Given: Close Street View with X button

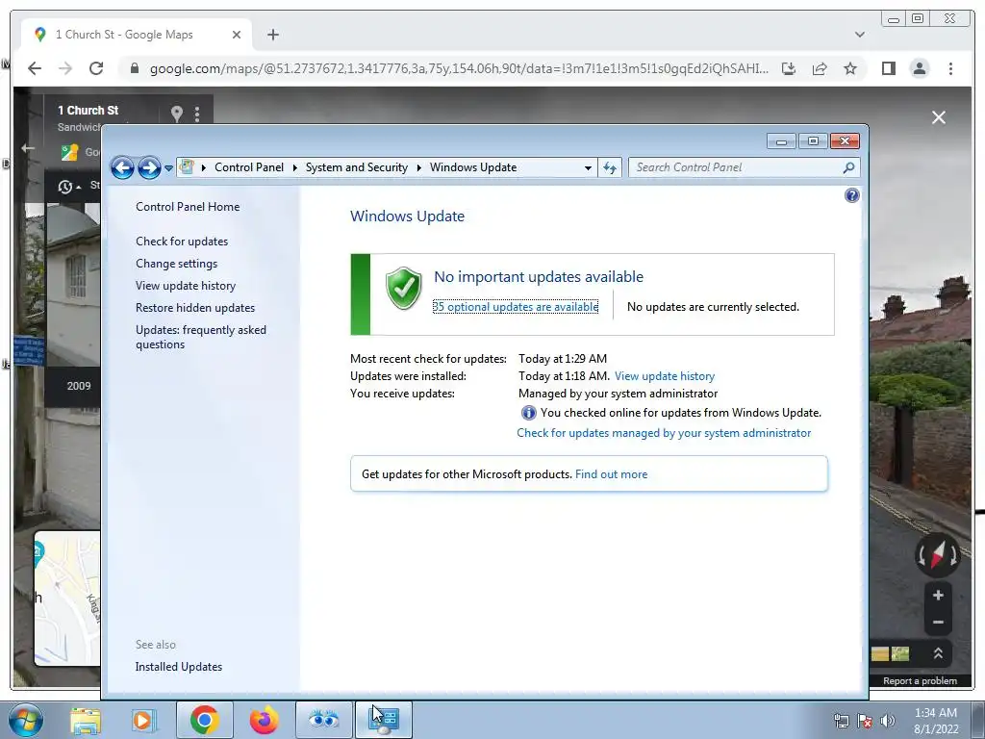Looking at the screenshot, I should 939,117.
